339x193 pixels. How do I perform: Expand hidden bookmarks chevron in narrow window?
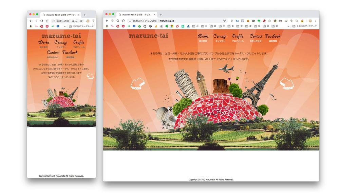[64, 26]
